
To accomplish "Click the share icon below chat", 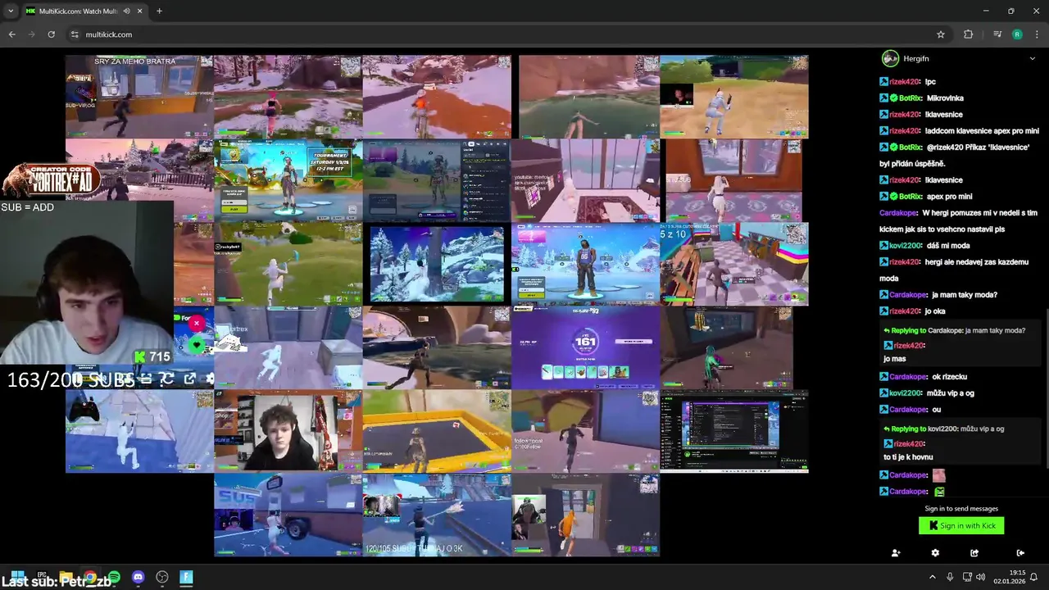I will [974, 553].
